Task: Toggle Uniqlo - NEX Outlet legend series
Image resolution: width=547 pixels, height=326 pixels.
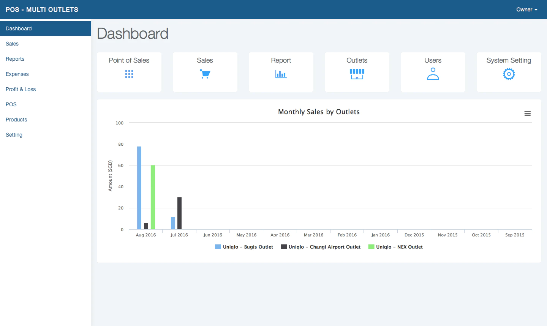Action: 395,247
